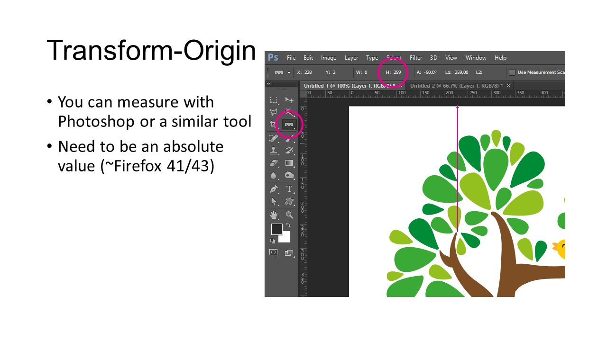607x341 pixels.
Task: Select the Path Selection arrow tool
Action: (274, 201)
